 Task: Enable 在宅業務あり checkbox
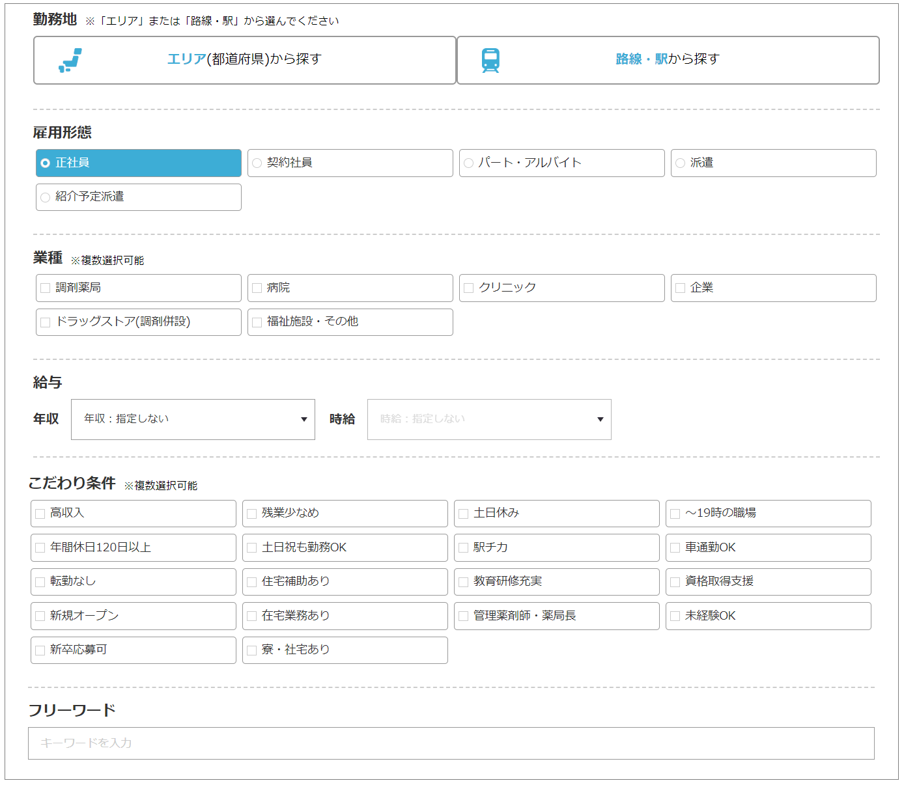coord(345,616)
